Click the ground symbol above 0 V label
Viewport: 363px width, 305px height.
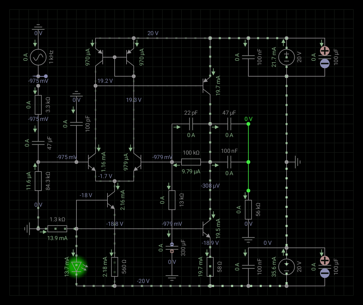point(38,26)
